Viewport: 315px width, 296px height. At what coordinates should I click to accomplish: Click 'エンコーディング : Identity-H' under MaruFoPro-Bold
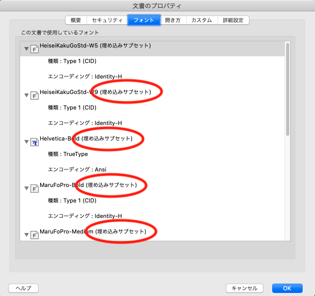(x=85, y=216)
